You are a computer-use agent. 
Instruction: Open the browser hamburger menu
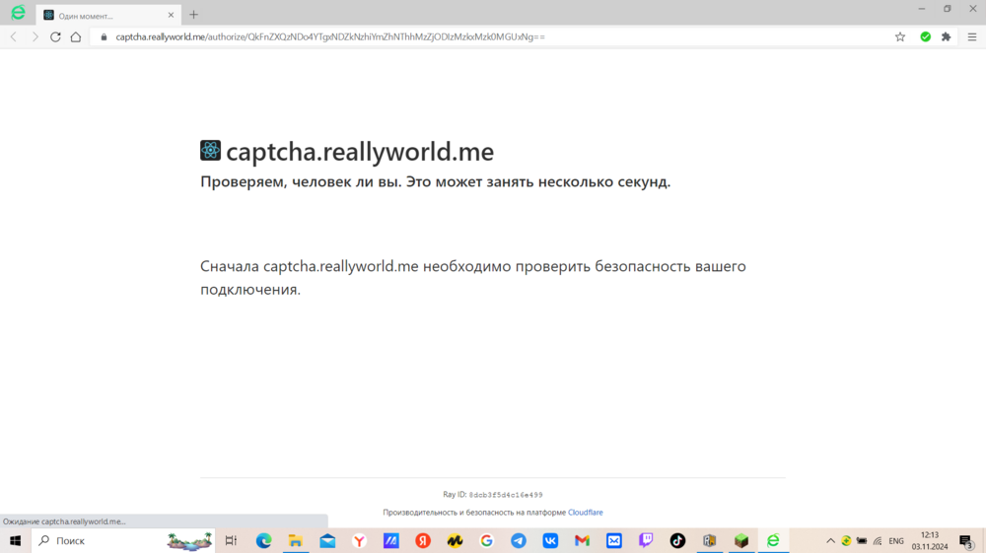[971, 37]
